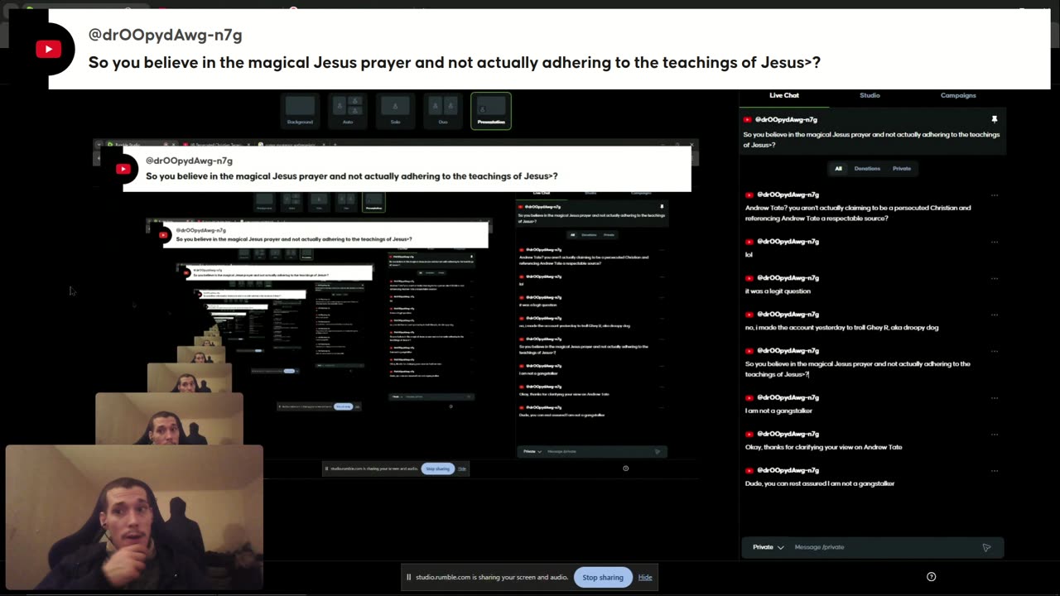Filter chat by Donations
Viewport: 1060px width, 596px height.
(867, 168)
